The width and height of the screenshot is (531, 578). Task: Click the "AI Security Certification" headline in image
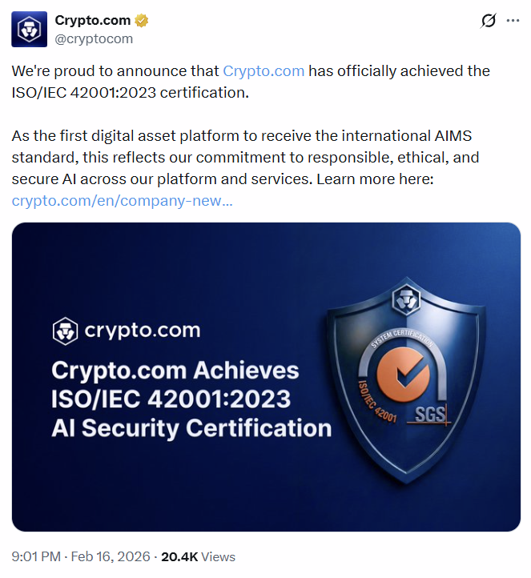pos(191,427)
